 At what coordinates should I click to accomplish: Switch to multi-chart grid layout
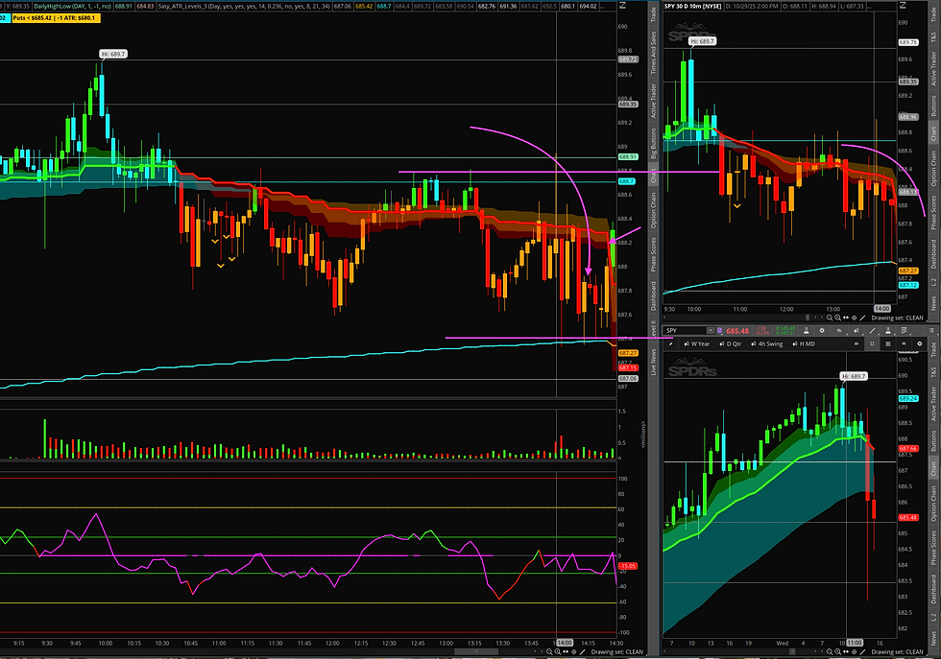(887, 344)
